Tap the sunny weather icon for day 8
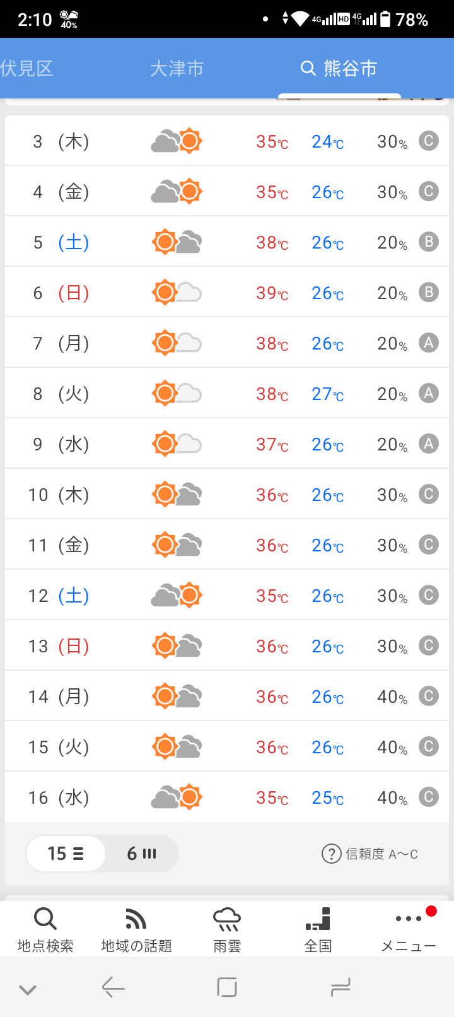The width and height of the screenshot is (454, 1017). pyautogui.click(x=177, y=393)
